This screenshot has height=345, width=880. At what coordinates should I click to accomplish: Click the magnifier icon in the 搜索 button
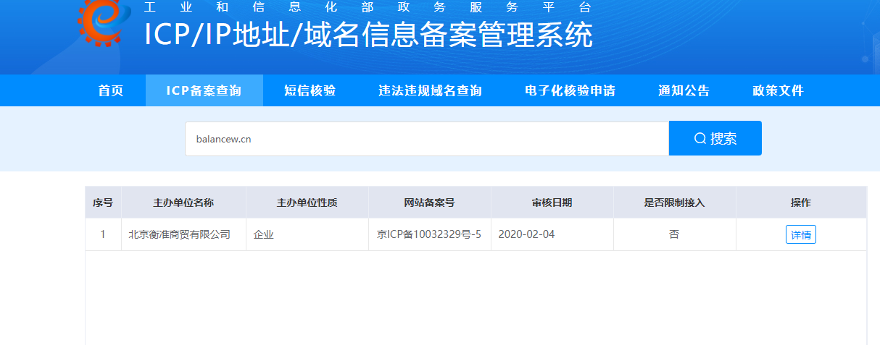coord(700,139)
